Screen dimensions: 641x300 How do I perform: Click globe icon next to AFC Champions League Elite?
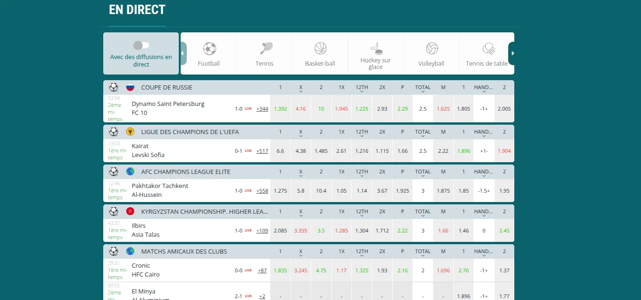[130, 172]
